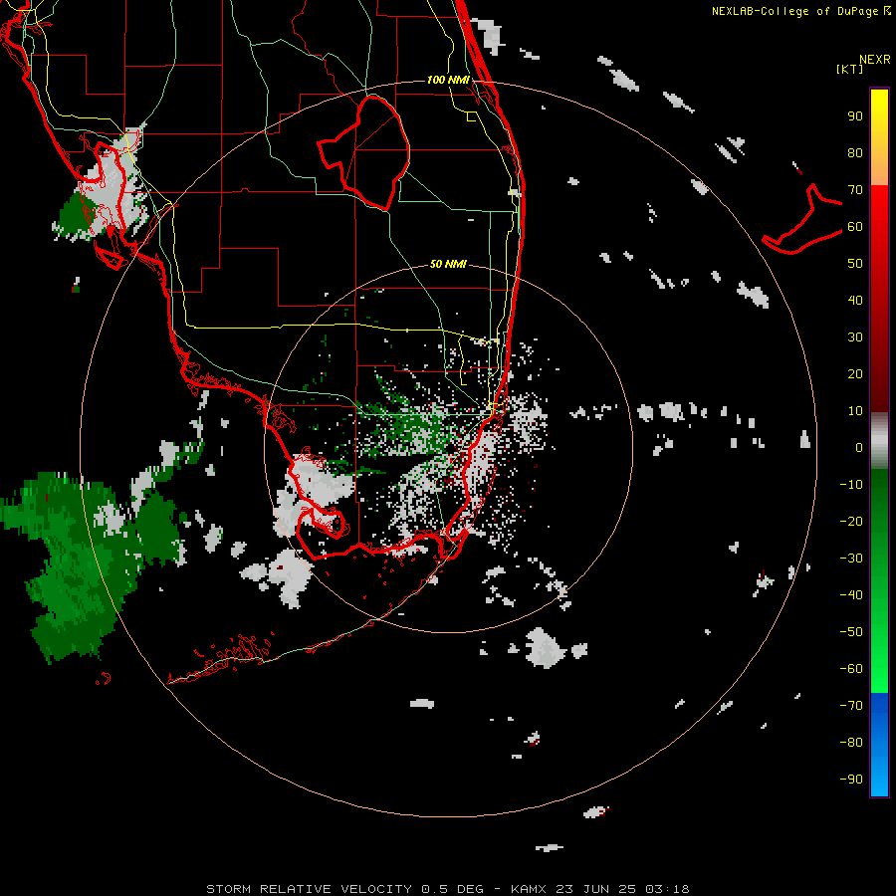This screenshot has width=896, height=896.
Task: Click the -80 value on velocity scale
Action: click(851, 743)
